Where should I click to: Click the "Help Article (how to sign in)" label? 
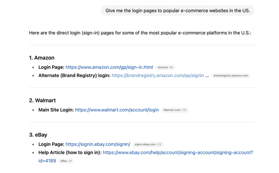[70, 153]
